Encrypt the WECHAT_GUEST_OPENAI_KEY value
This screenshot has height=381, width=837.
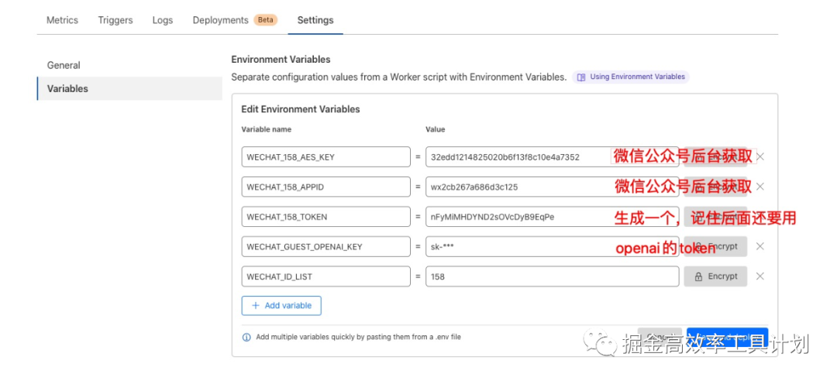tap(715, 246)
